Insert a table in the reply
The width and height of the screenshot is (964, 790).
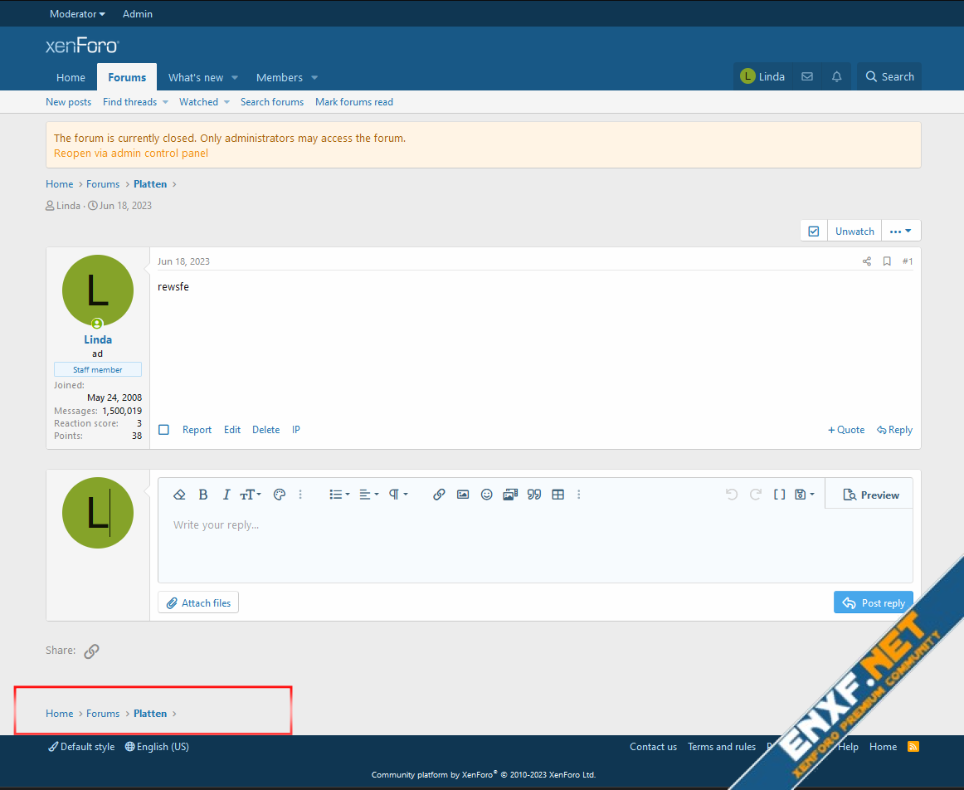(x=558, y=495)
